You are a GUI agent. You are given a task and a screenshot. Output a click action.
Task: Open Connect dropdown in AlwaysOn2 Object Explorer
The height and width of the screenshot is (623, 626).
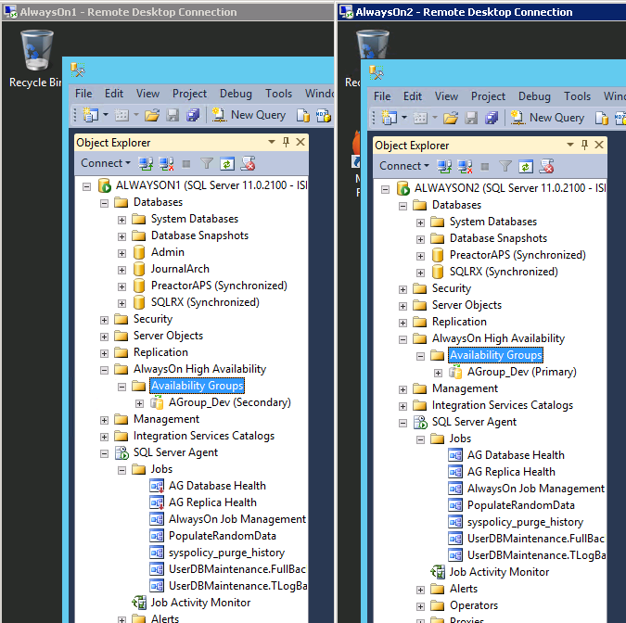404,166
